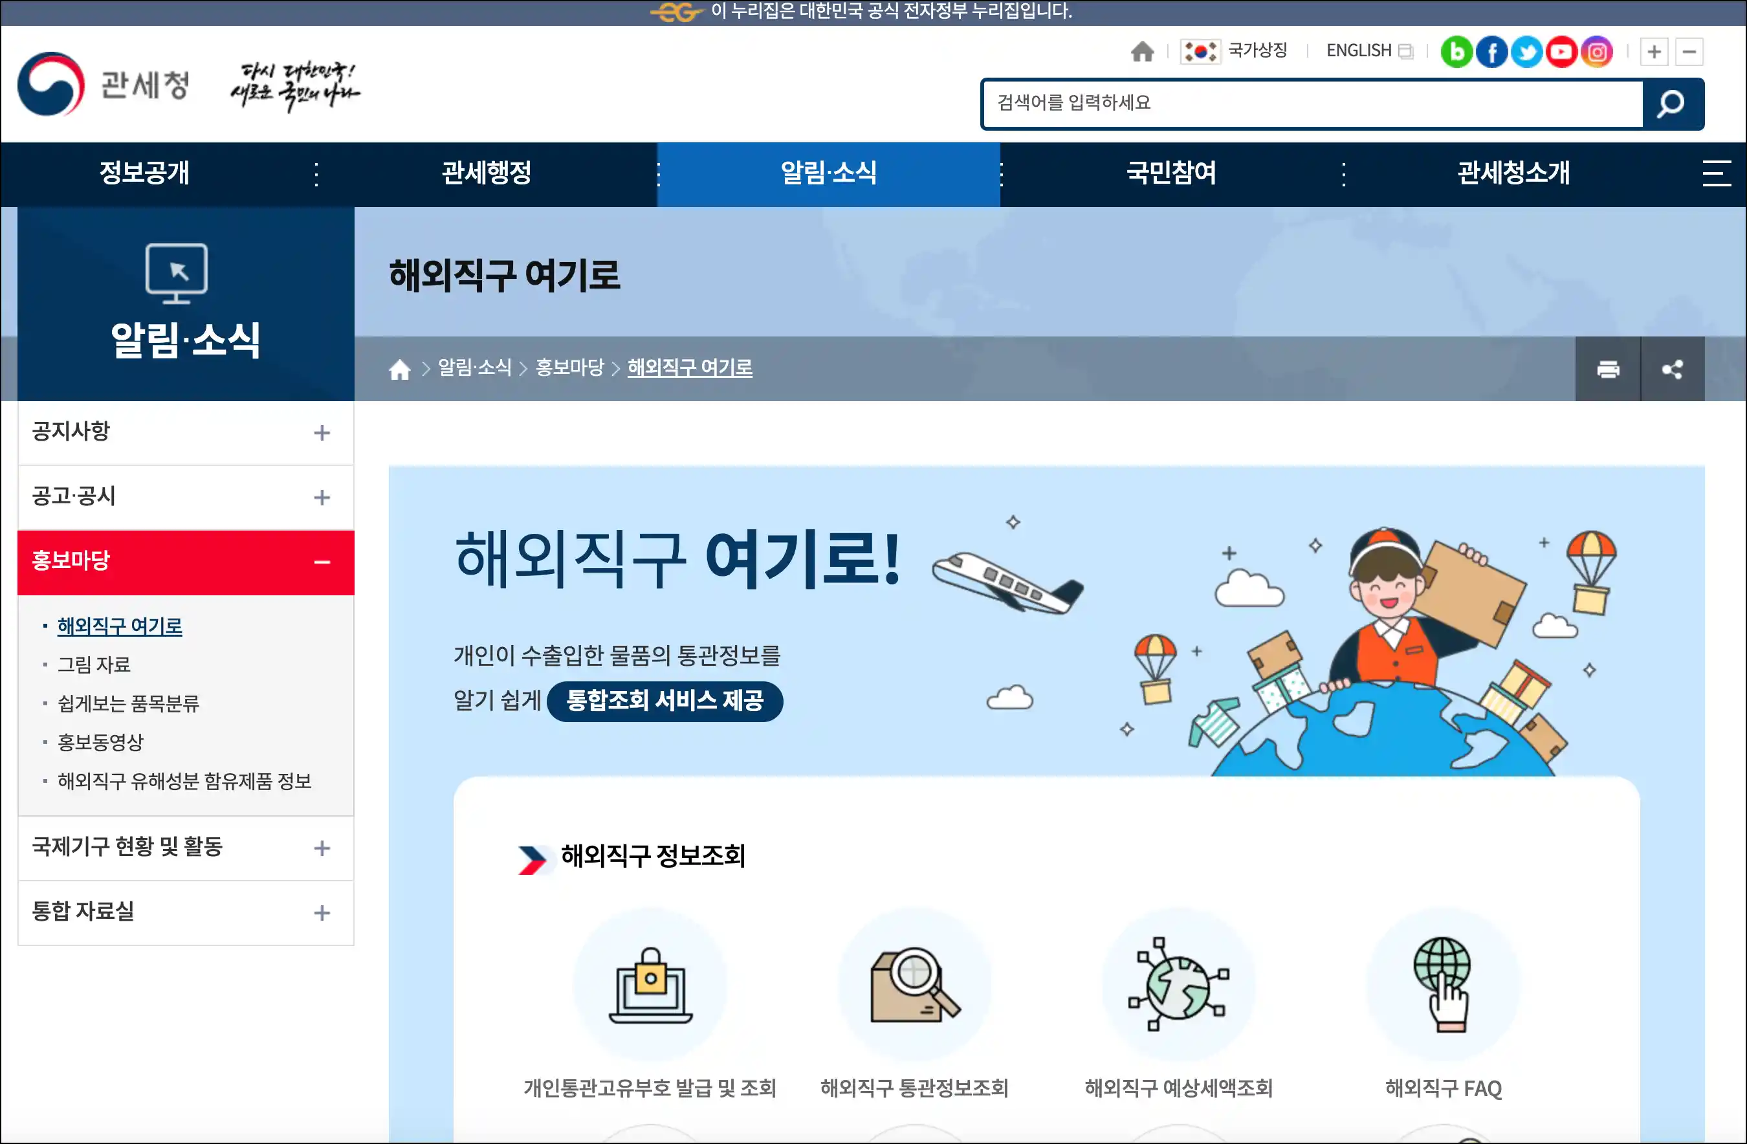Click the share page icon
The image size is (1747, 1144).
pos(1672,369)
